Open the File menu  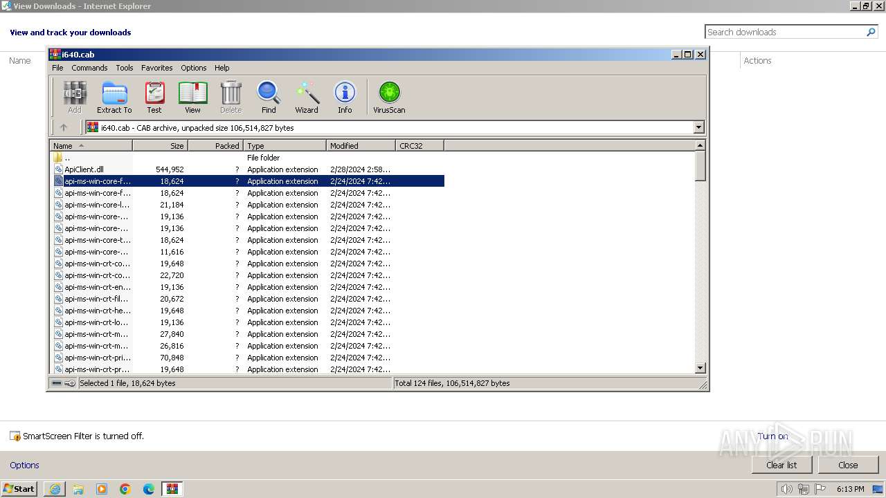(57, 68)
